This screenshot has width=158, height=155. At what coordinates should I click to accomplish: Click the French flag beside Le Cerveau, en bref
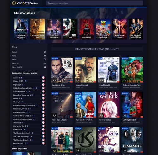pyautogui.click(x=43, y=109)
